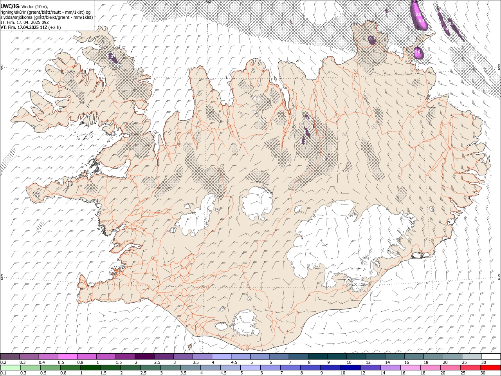This screenshot has width=501, height=376.
Task: Click the 'VT: Fim. 17.04.2025 11Z' valid time
Action: pyautogui.click(x=24, y=27)
